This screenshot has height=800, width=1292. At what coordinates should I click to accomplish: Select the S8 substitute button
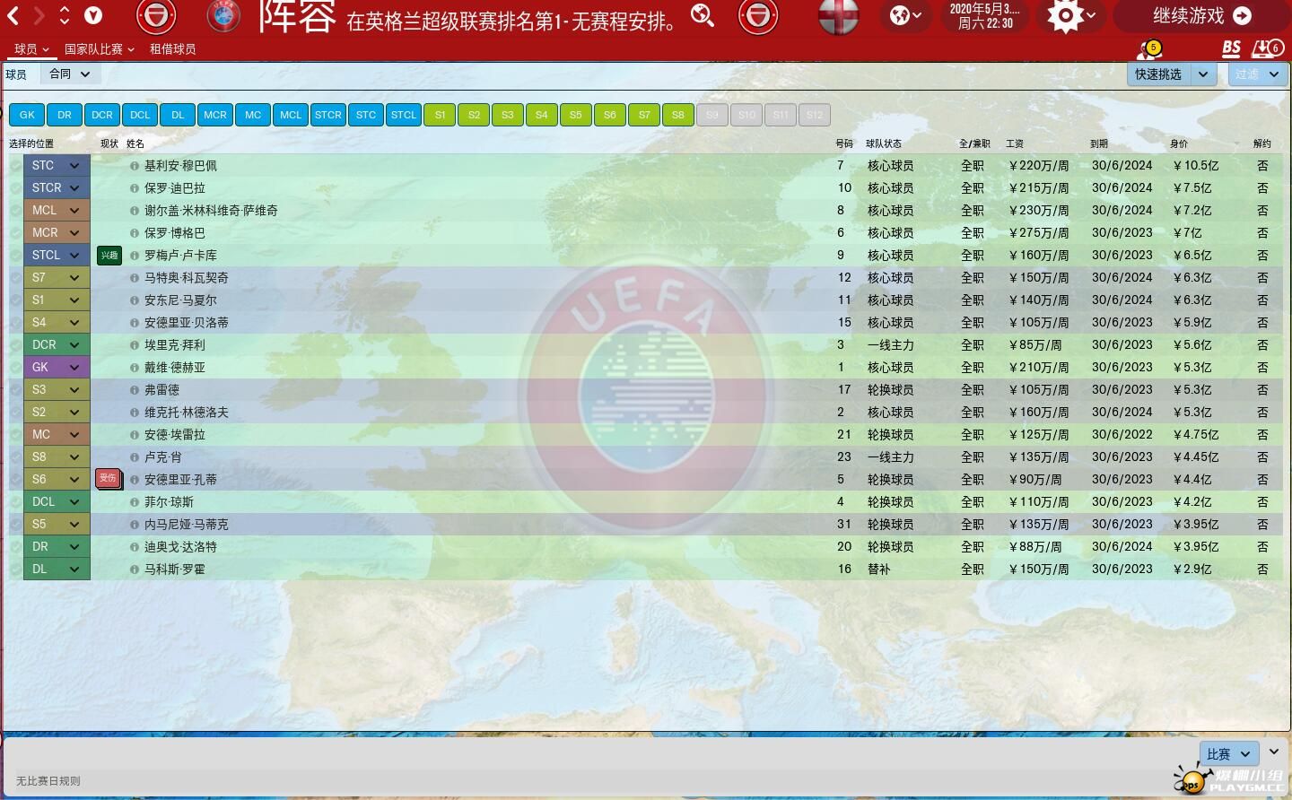point(678,115)
